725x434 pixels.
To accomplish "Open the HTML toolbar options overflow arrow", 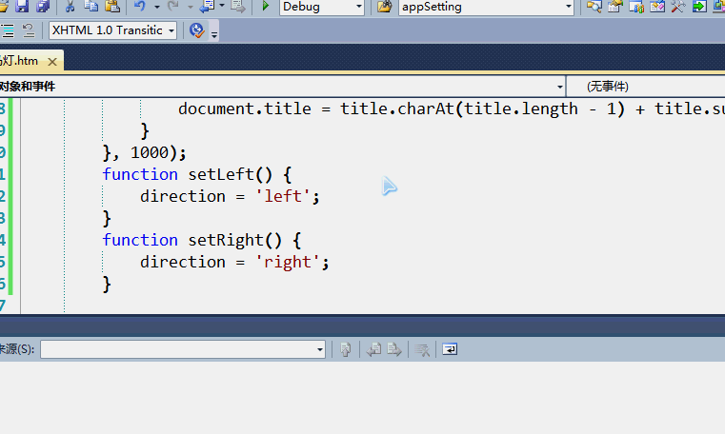I will (x=214, y=33).
